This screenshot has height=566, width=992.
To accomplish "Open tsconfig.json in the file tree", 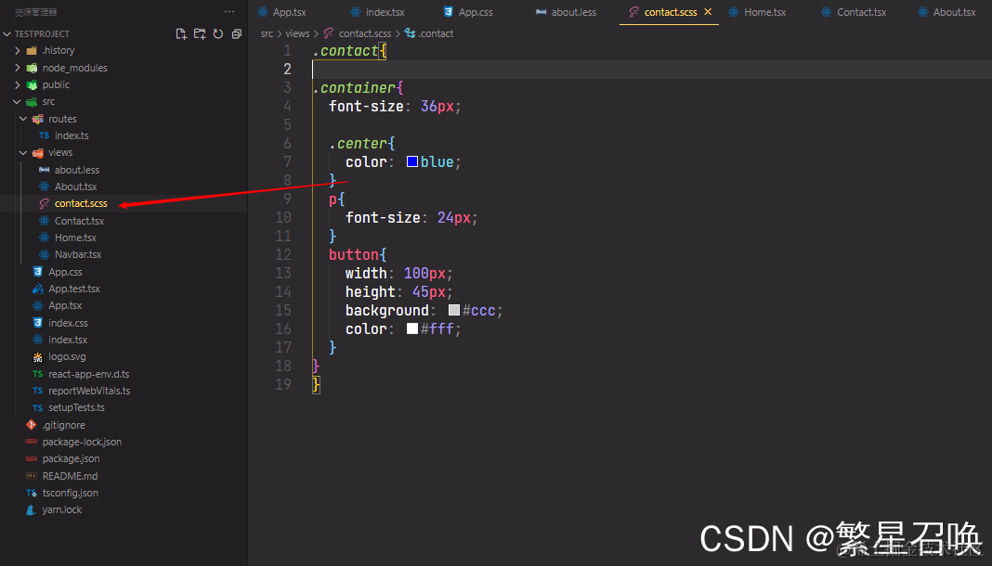I will point(71,494).
